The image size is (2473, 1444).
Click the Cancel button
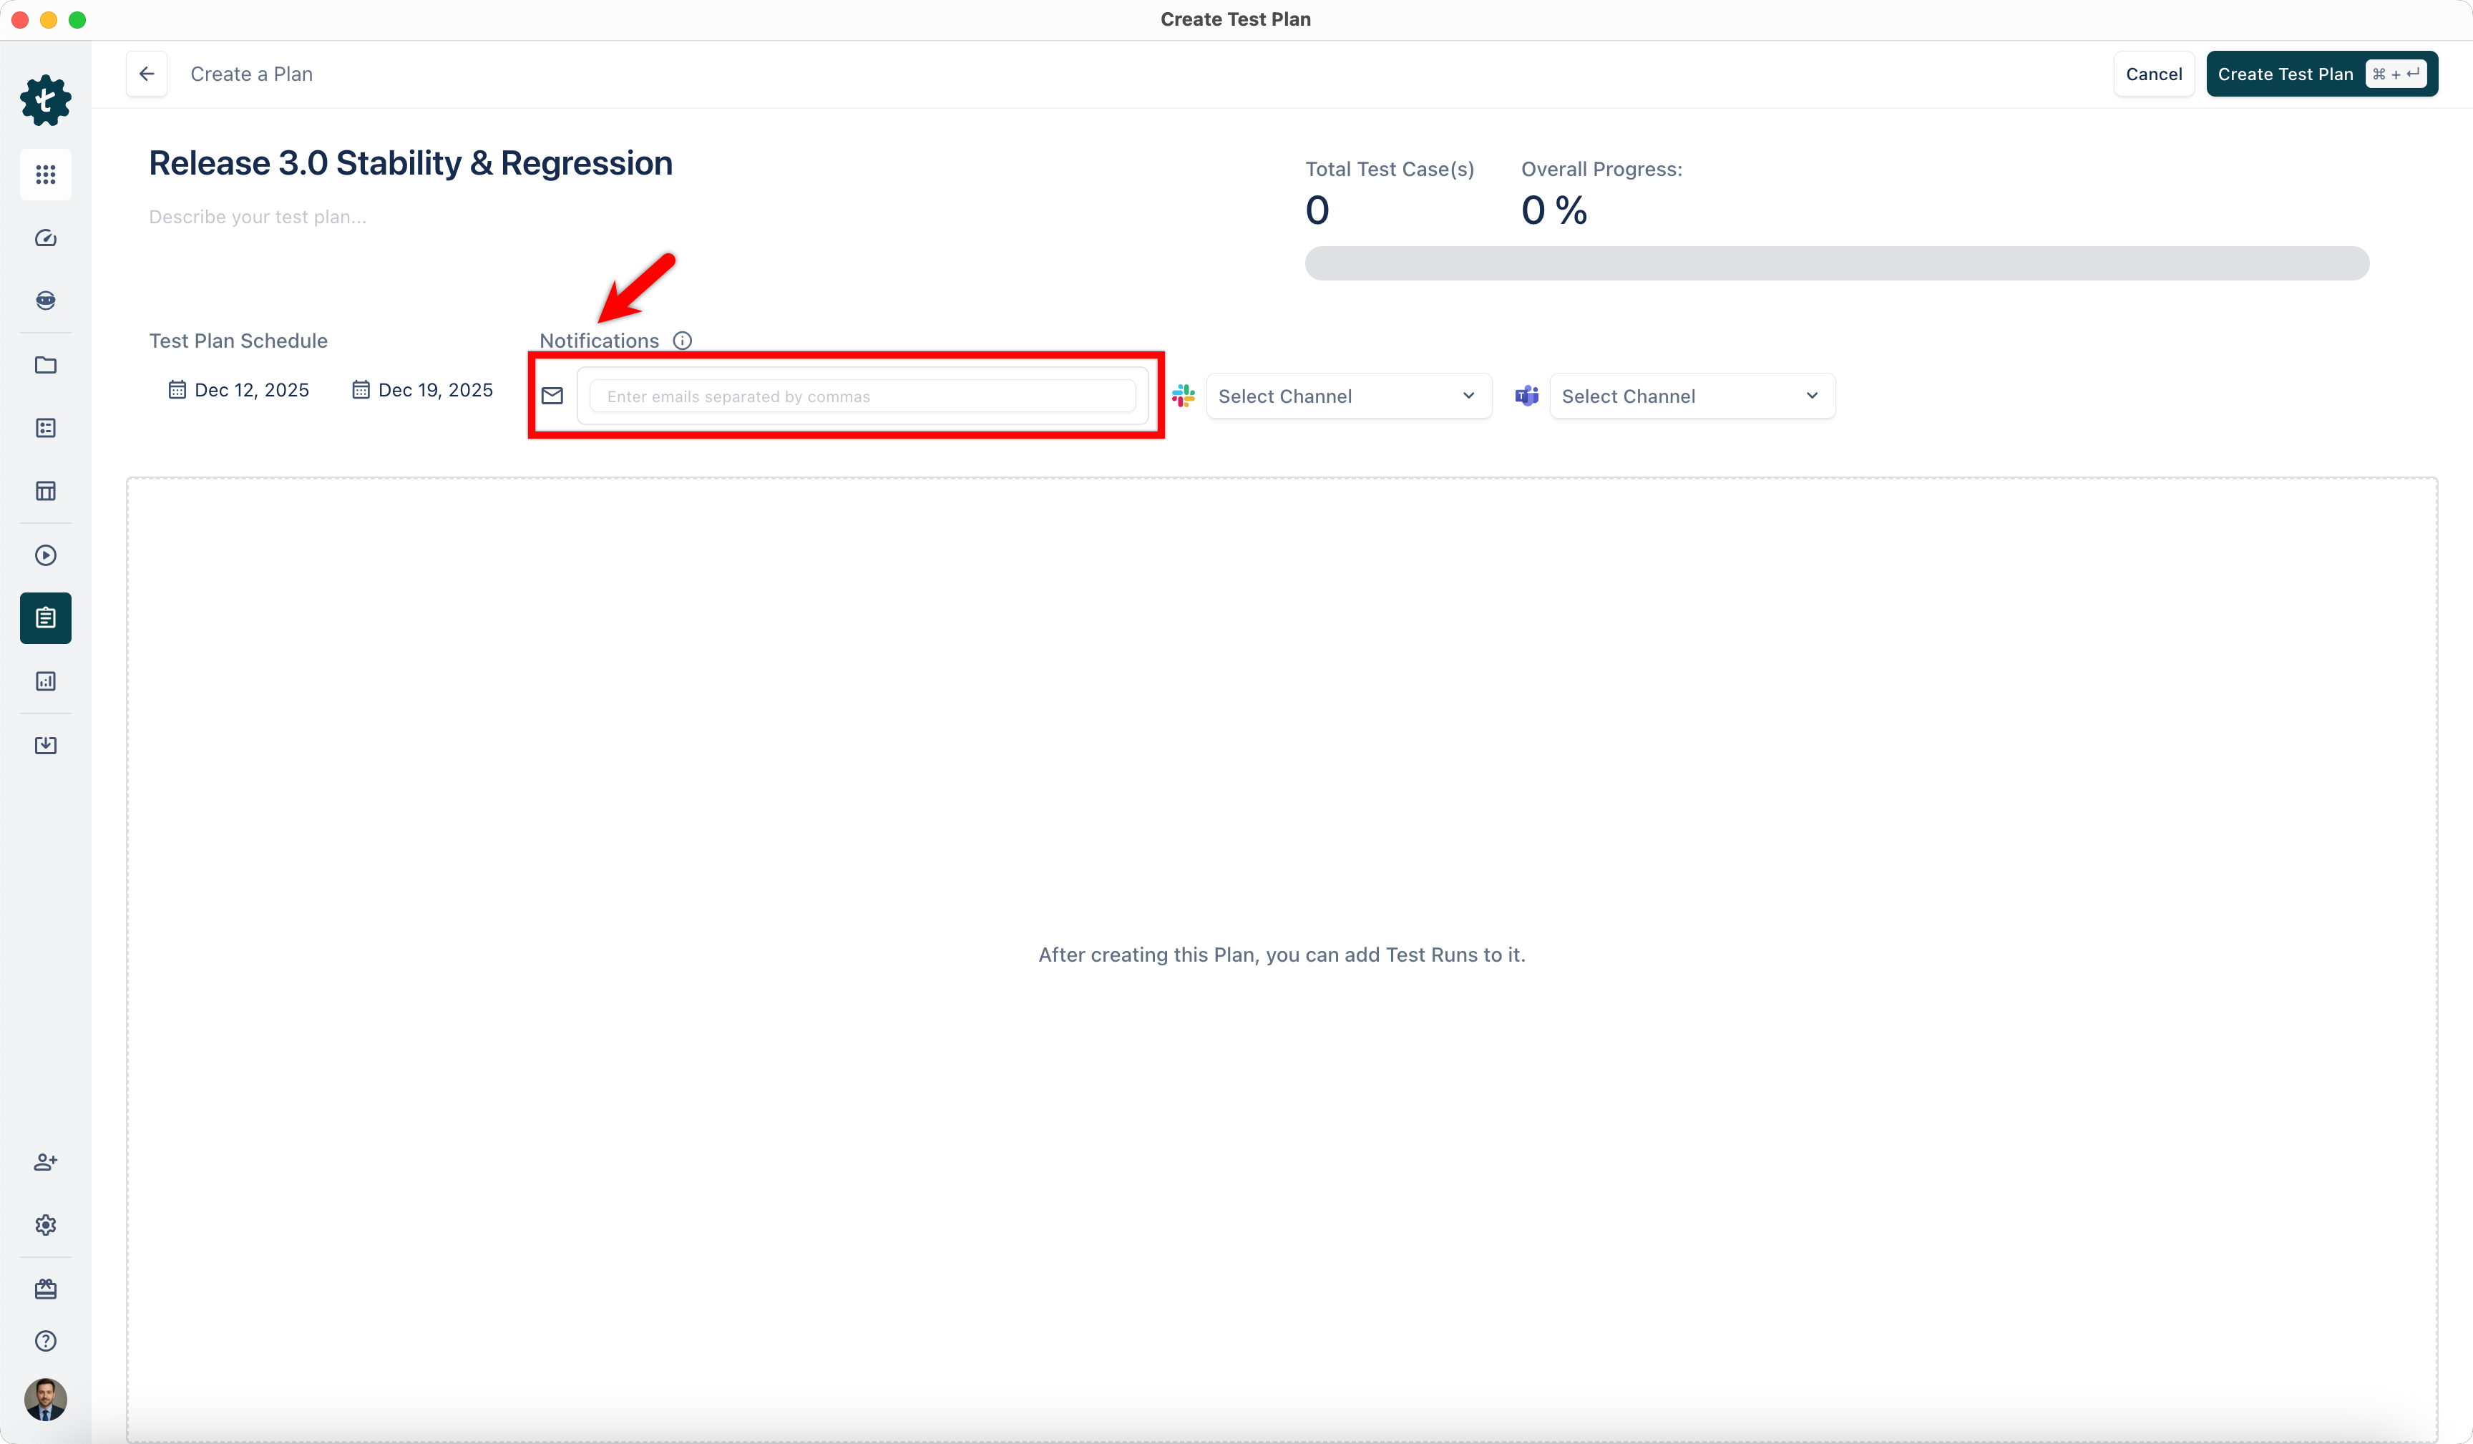click(x=2153, y=74)
